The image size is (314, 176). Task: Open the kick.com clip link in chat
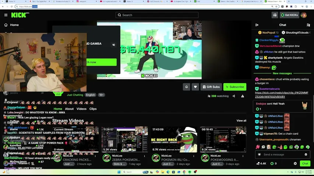pyautogui.click(x=282, y=95)
